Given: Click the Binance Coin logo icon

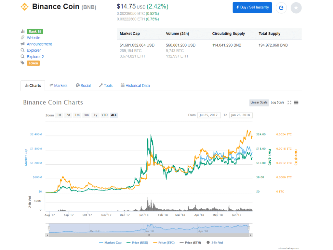Looking at the screenshot, I should click(x=24, y=7).
